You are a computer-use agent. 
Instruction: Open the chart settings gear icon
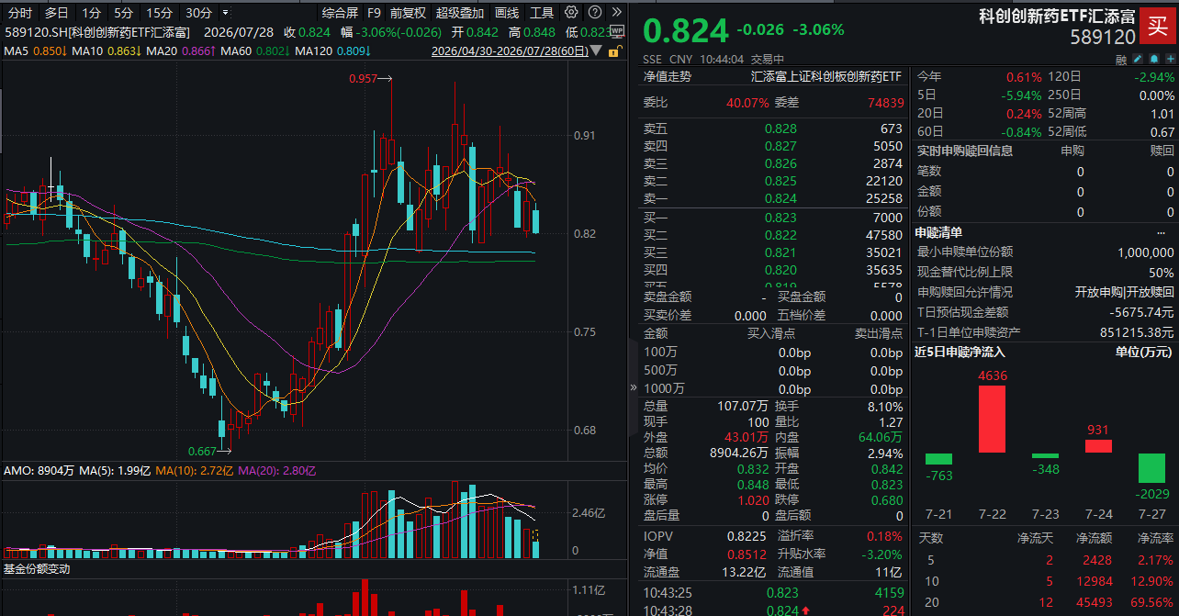pos(571,12)
